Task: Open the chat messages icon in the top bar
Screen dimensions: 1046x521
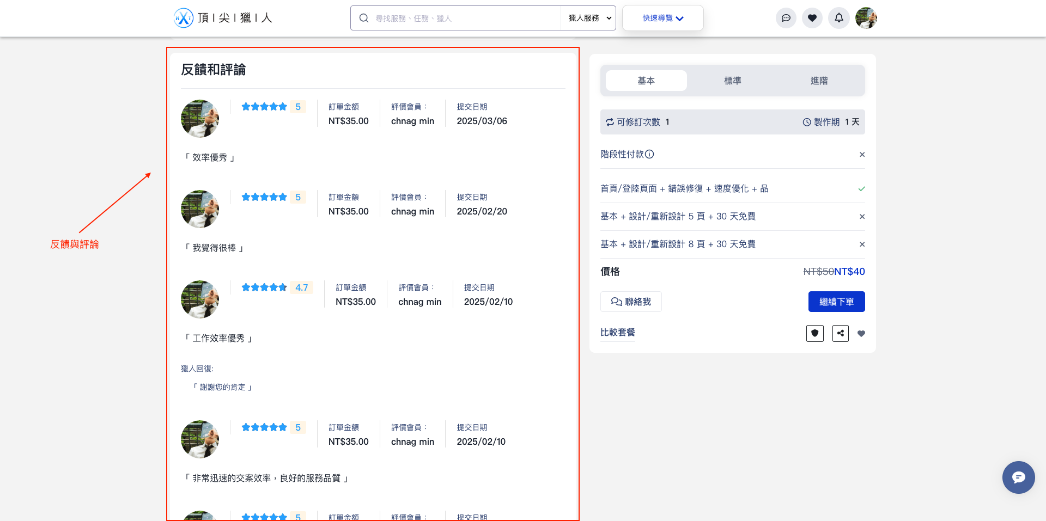Action: pos(786,18)
